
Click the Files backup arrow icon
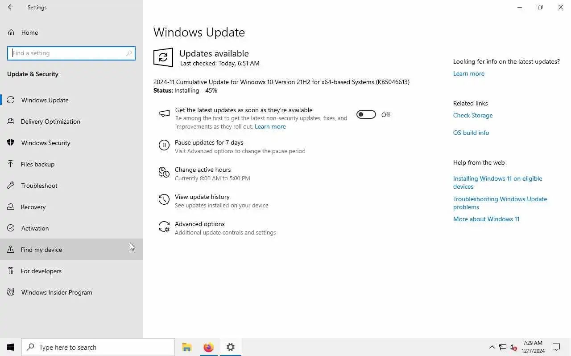pos(11,164)
